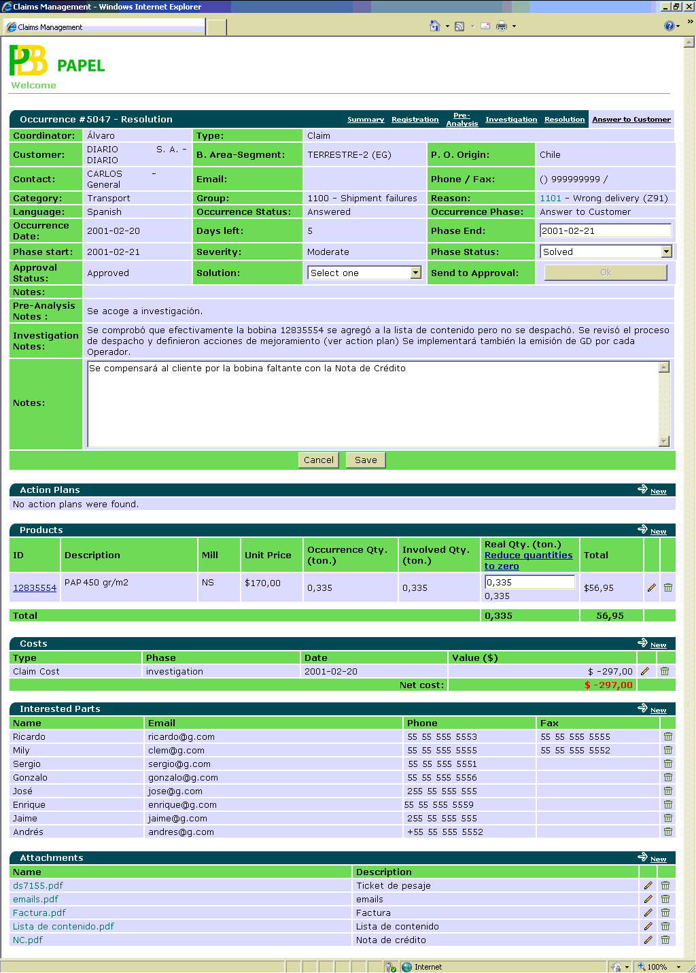Switch to the Summary tab
This screenshot has height=973, width=696.
pos(366,120)
